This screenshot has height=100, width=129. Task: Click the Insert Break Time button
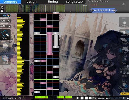point(103,10)
